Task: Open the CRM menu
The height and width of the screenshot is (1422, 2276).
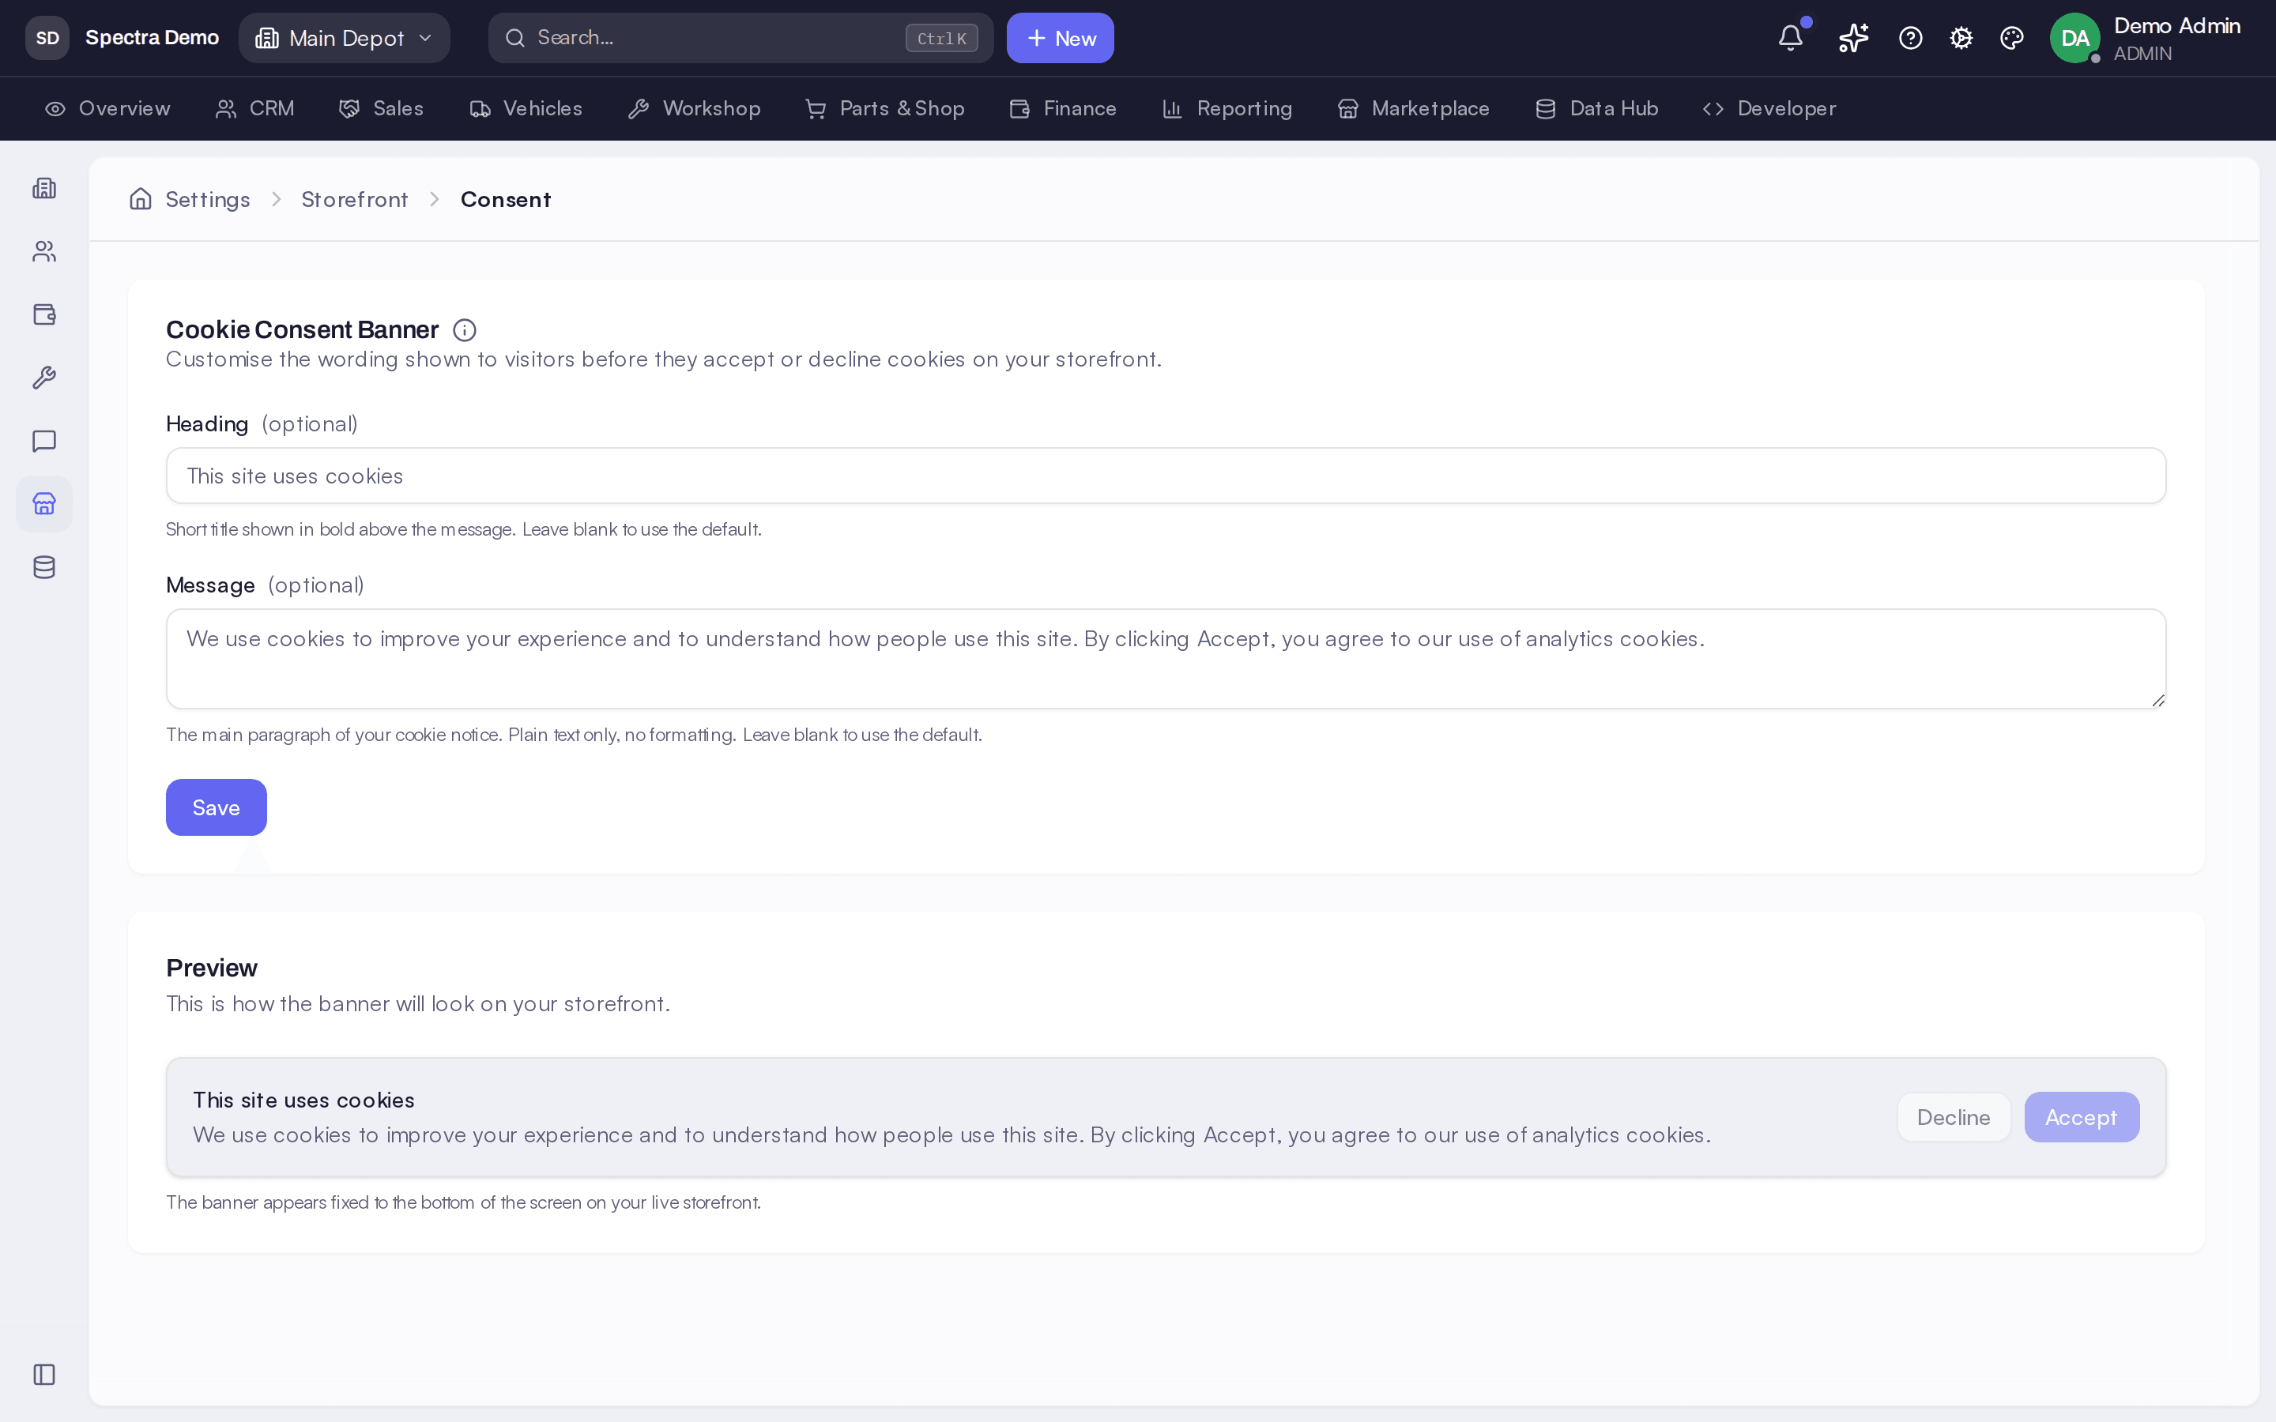Action: click(x=255, y=108)
